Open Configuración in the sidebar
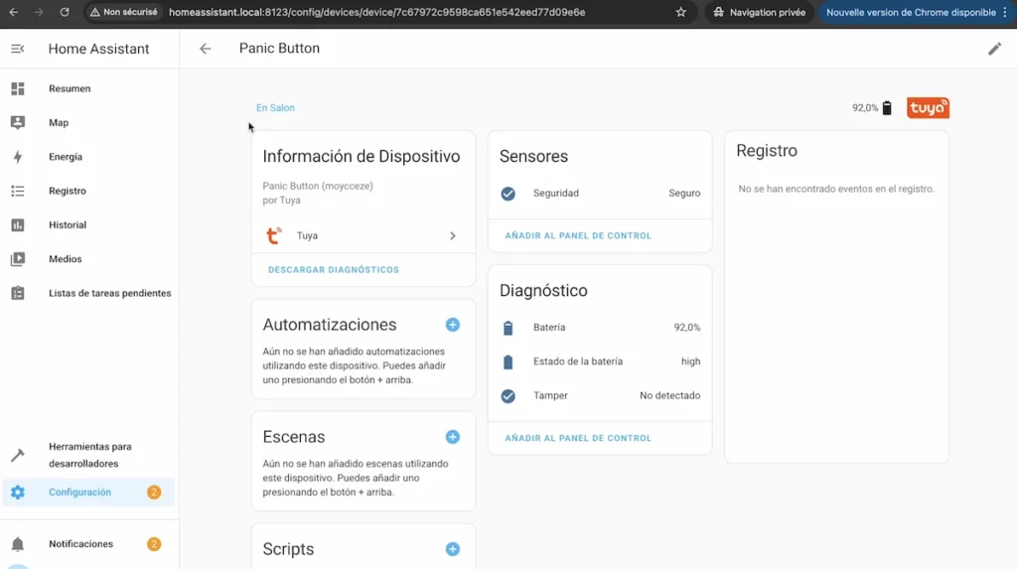The image size is (1017, 569). pyautogui.click(x=89, y=492)
